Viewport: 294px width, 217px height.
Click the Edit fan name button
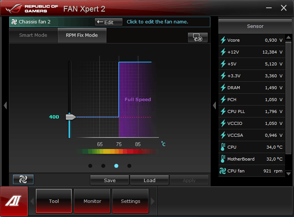coord(109,22)
